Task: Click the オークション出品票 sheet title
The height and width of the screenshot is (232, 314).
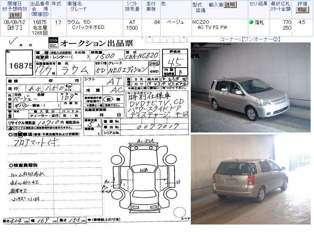Action: (x=97, y=43)
